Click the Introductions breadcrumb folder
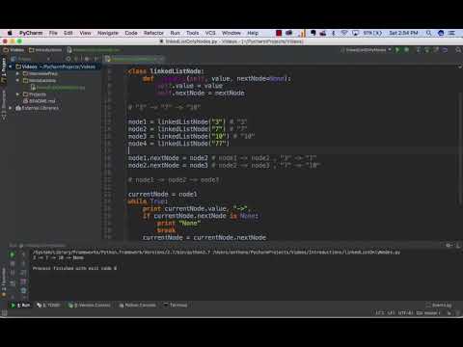463x347 pixels. point(45,50)
